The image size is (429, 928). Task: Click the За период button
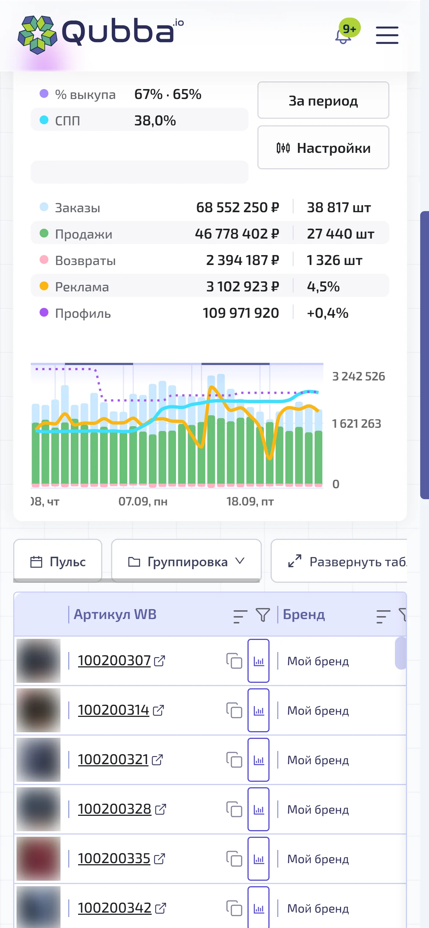point(323,100)
